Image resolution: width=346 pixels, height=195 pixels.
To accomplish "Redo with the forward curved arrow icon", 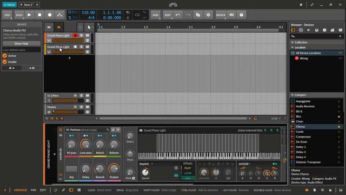I will click(188, 15).
